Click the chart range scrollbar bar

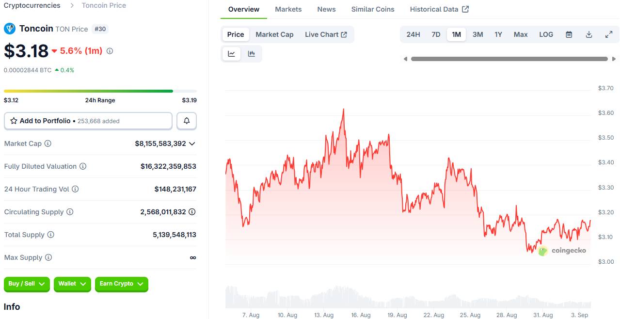(509, 59)
